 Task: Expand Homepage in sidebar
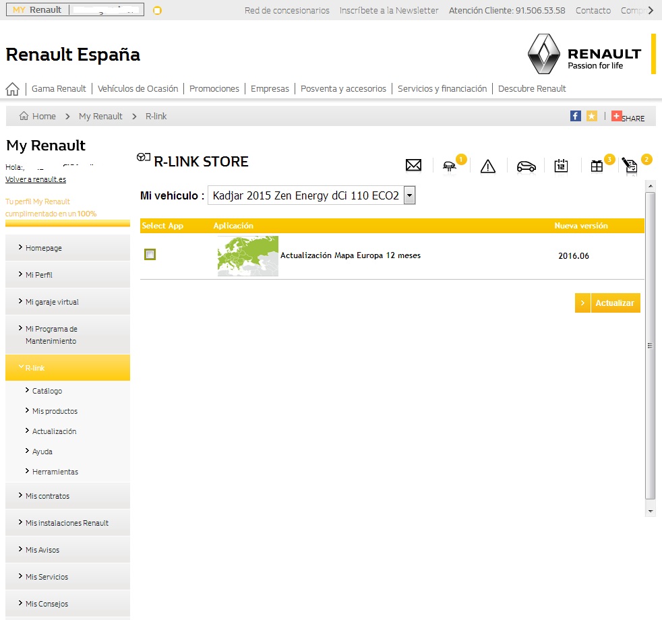67,248
